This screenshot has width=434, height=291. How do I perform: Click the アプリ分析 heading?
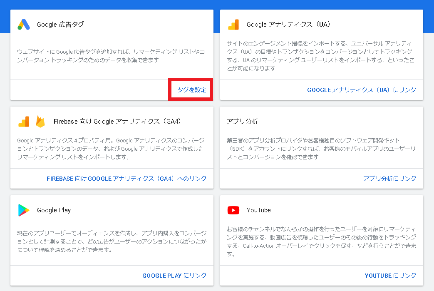click(242, 121)
